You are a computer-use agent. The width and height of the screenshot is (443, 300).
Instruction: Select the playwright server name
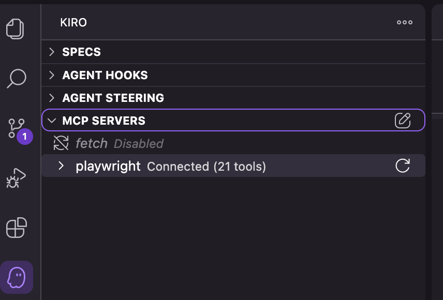pyautogui.click(x=108, y=166)
